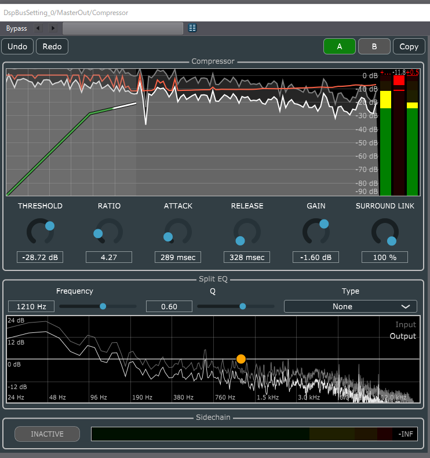Select the orange EQ node on the graph
The image size is (430, 458).
241,359
